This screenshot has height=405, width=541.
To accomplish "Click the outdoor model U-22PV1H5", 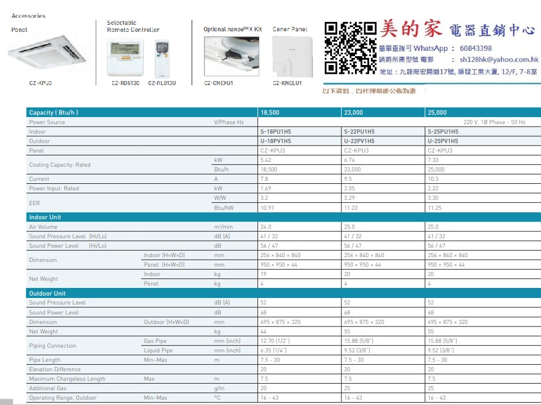I will tap(359, 141).
